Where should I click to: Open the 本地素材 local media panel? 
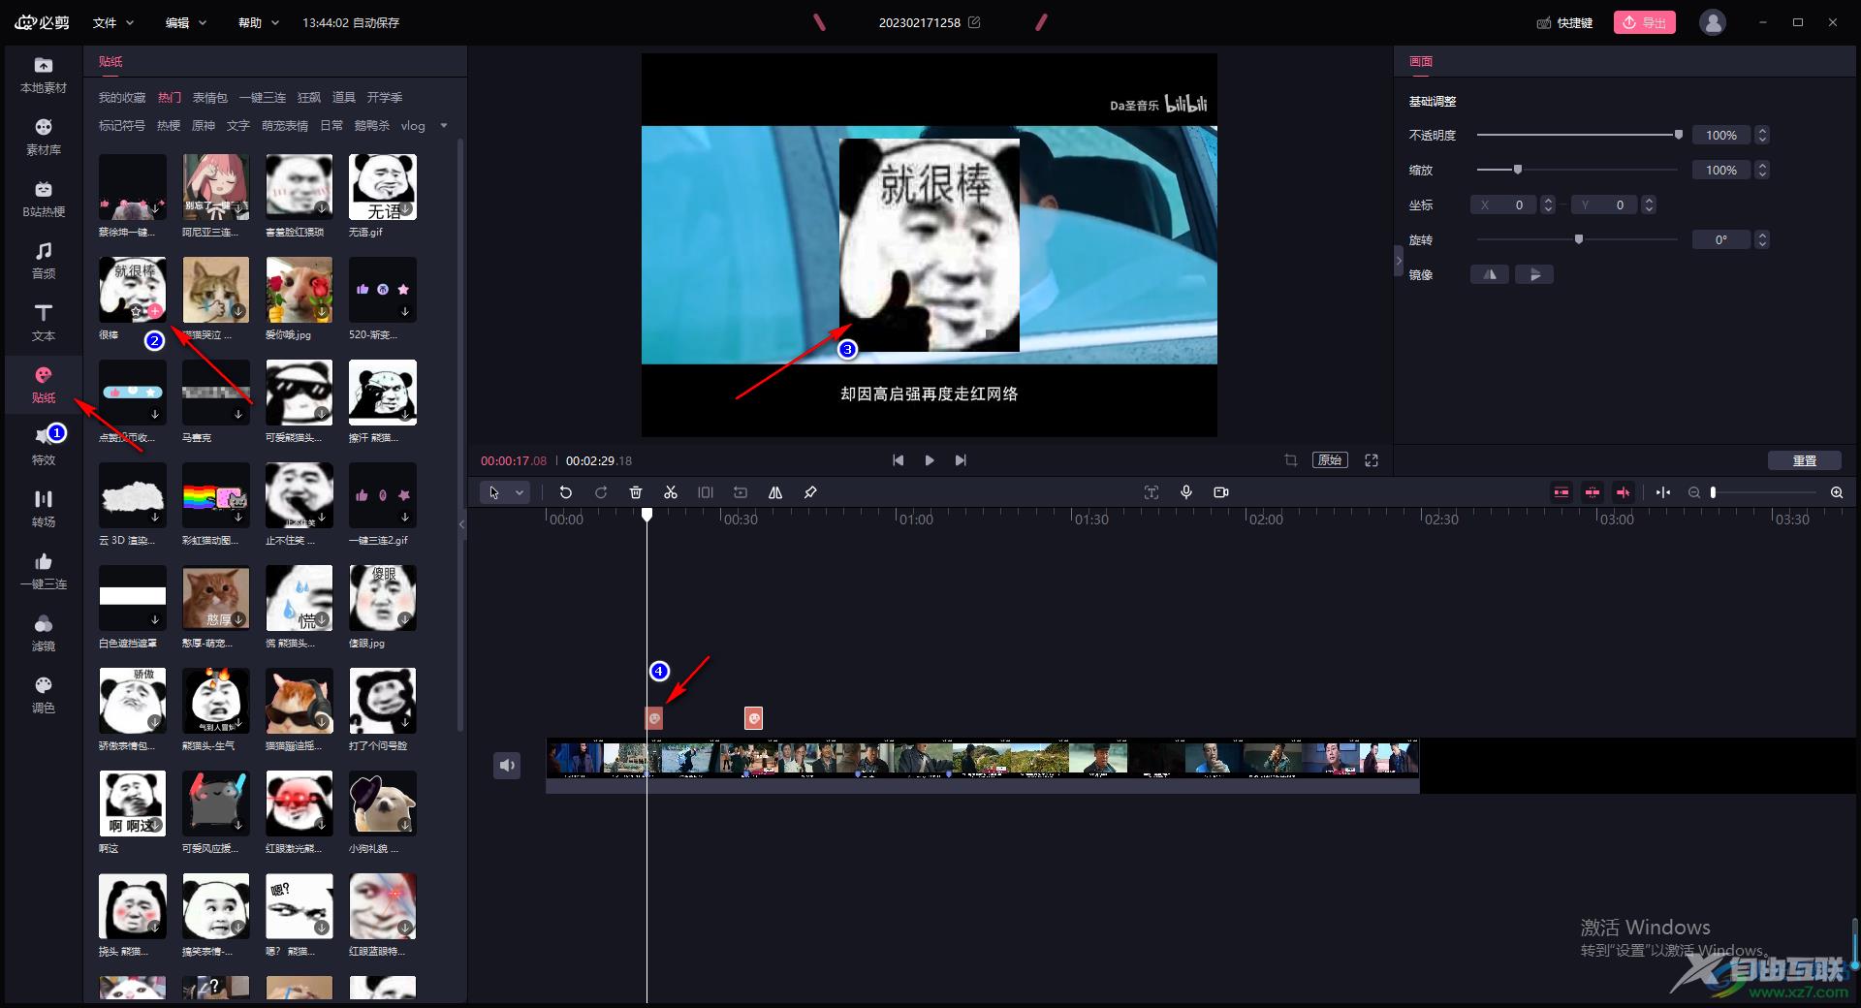tap(44, 75)
